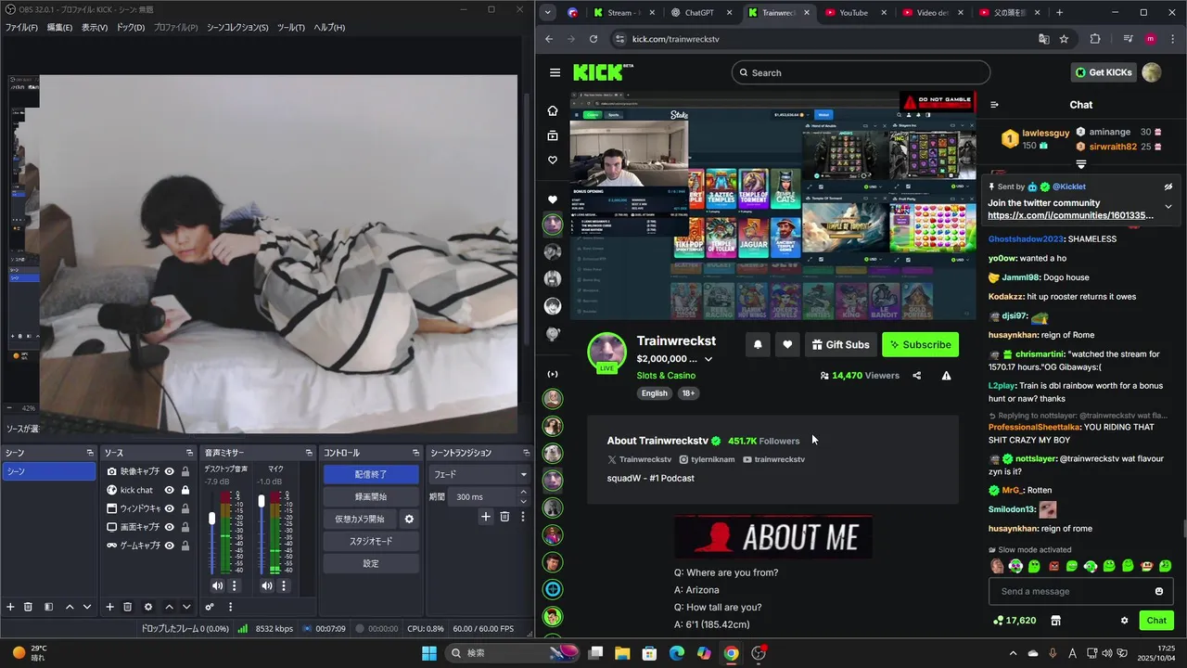Follow channel with heart button
The height and width of the screenshot is (668, 1187).
787,344
